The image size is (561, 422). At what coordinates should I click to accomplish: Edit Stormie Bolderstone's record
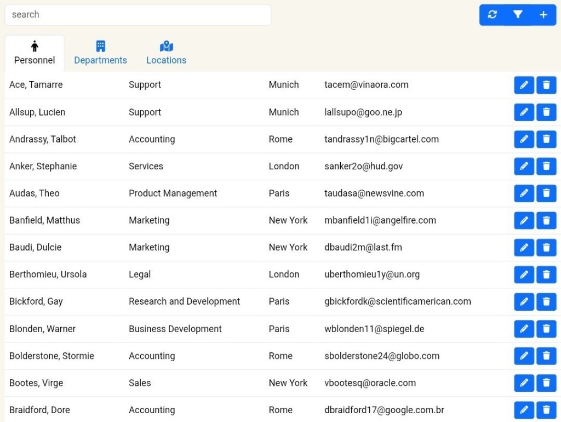[x=524, y=356]
